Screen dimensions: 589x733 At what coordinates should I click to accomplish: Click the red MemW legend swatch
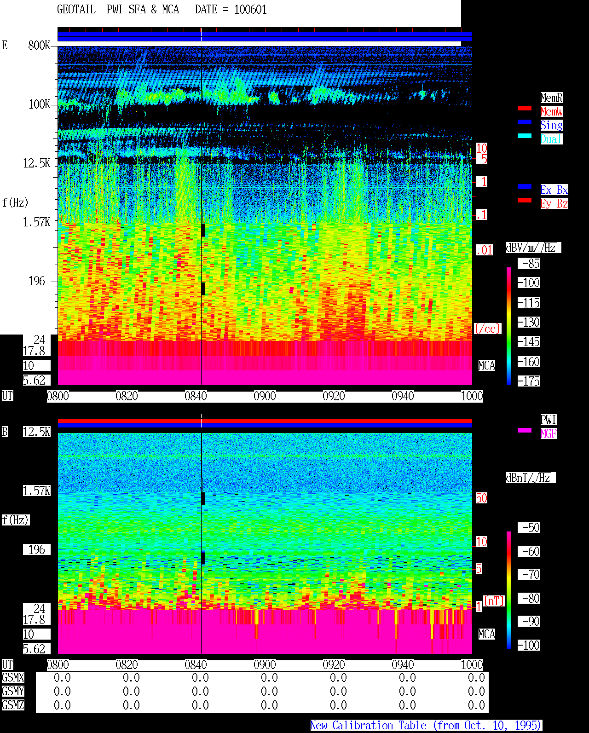click(525, 108)
